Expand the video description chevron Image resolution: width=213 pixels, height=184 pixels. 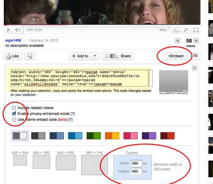(x=177, y=41)
